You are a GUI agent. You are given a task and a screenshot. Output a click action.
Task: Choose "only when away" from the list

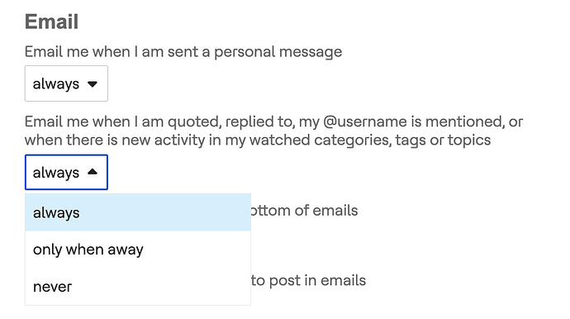pyautogui.click(x=138, y=250)
